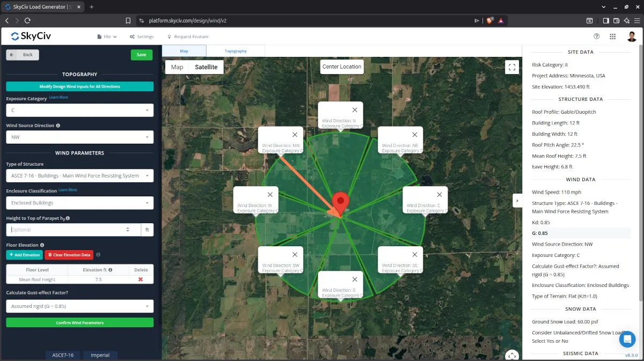The image size is (644, 361).
Task: Click the map fullscreen toggle icon
Action: (x=511, y=67)
